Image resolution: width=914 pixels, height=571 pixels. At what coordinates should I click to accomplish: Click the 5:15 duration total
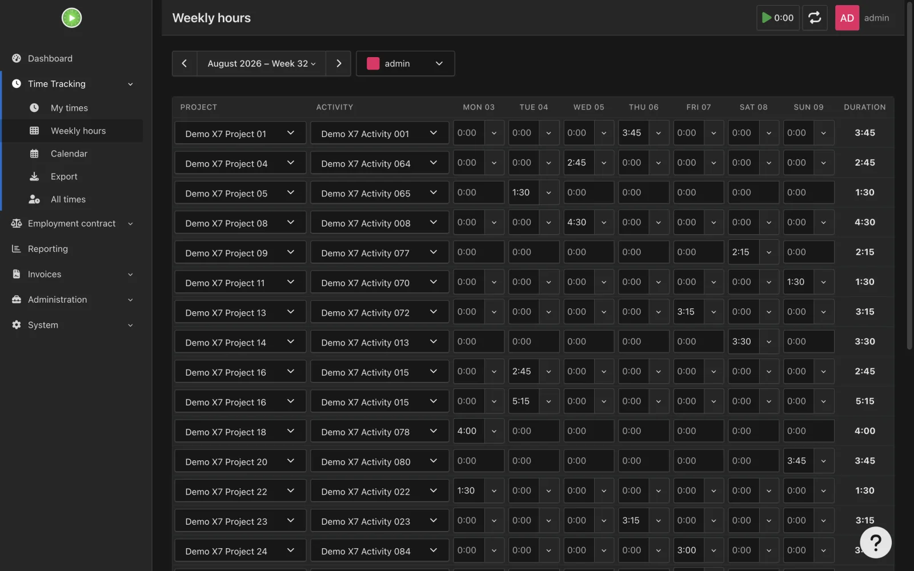(865, 401)
